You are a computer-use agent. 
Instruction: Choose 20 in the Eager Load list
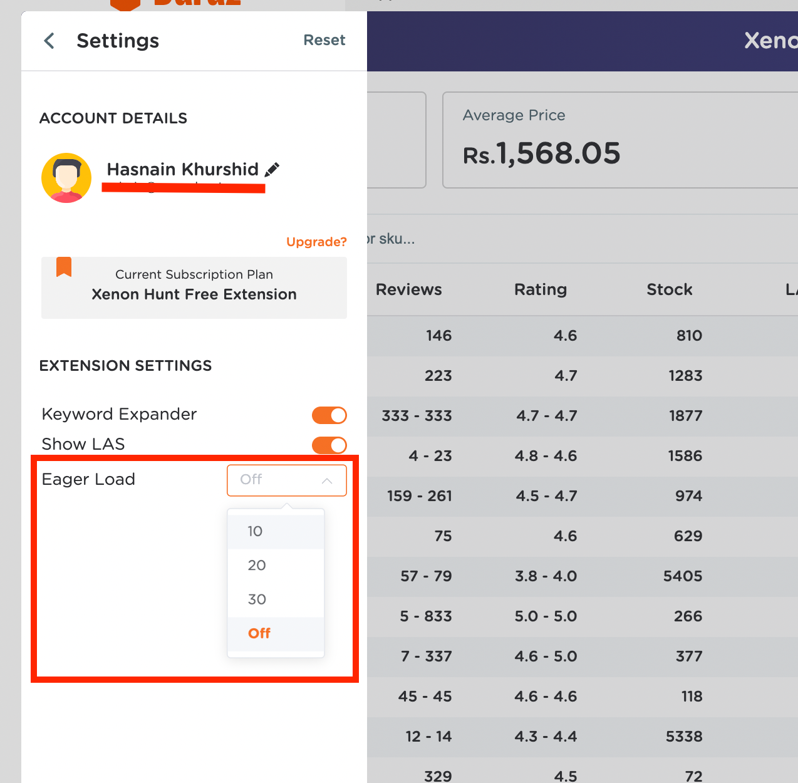click(276, 566)
